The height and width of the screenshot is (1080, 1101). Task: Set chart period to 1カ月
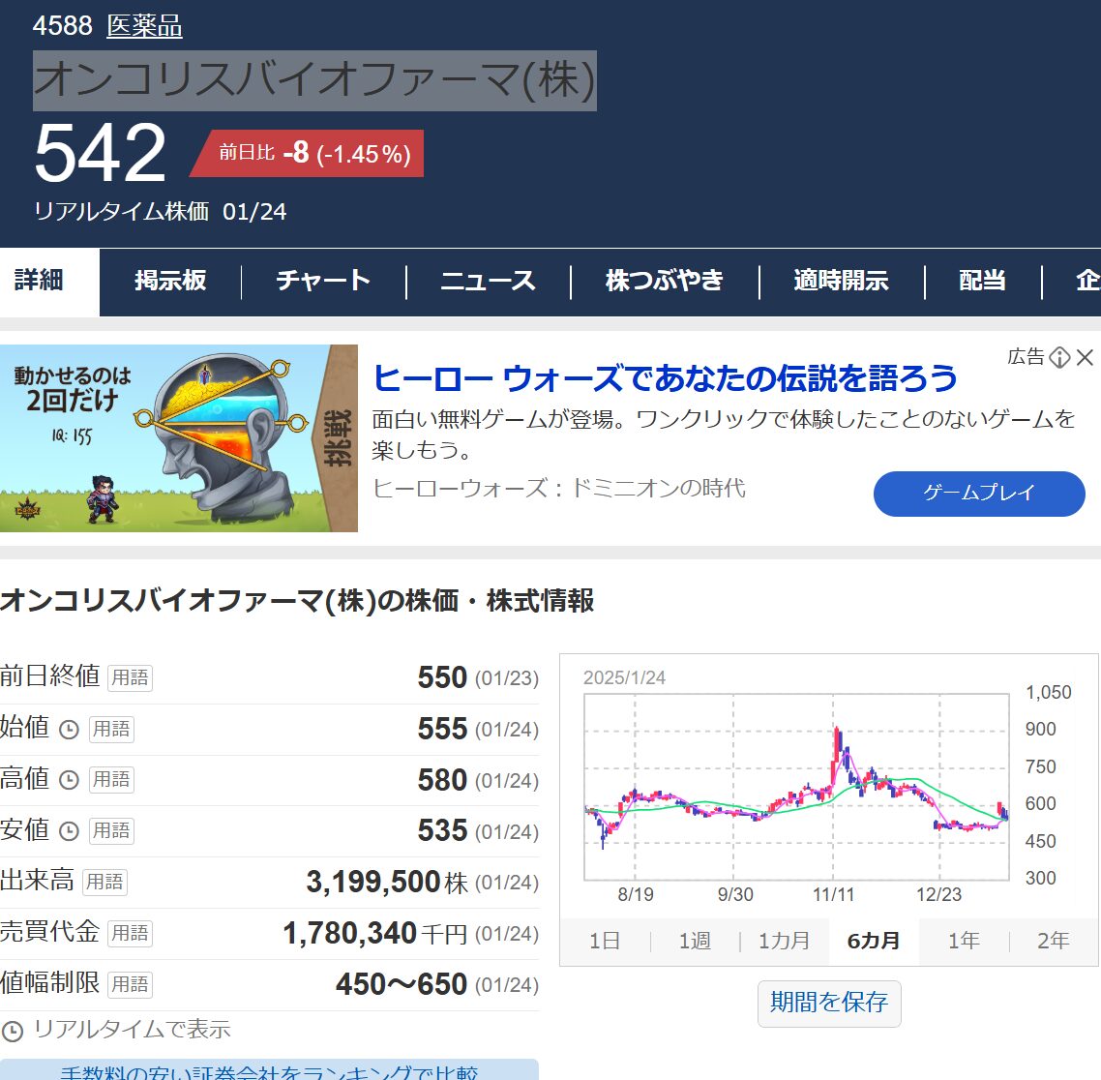coord(784,941)
